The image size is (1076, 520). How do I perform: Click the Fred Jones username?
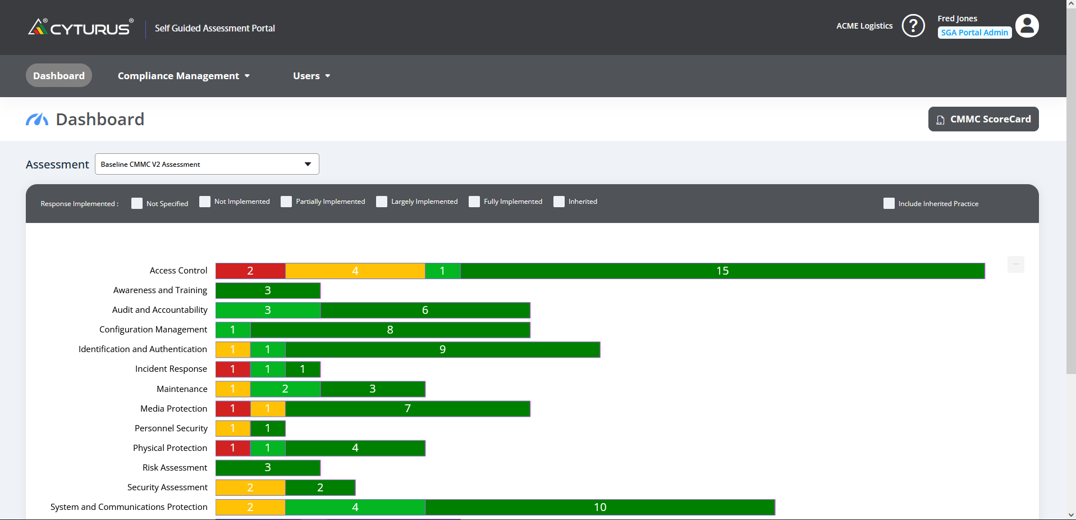click(x=957, y=18)
